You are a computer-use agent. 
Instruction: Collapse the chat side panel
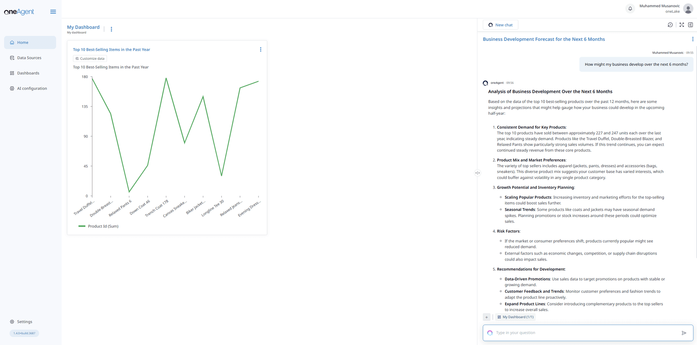click(x=691, y=25)
